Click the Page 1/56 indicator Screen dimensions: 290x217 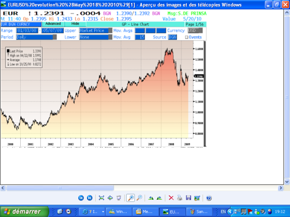195,24
